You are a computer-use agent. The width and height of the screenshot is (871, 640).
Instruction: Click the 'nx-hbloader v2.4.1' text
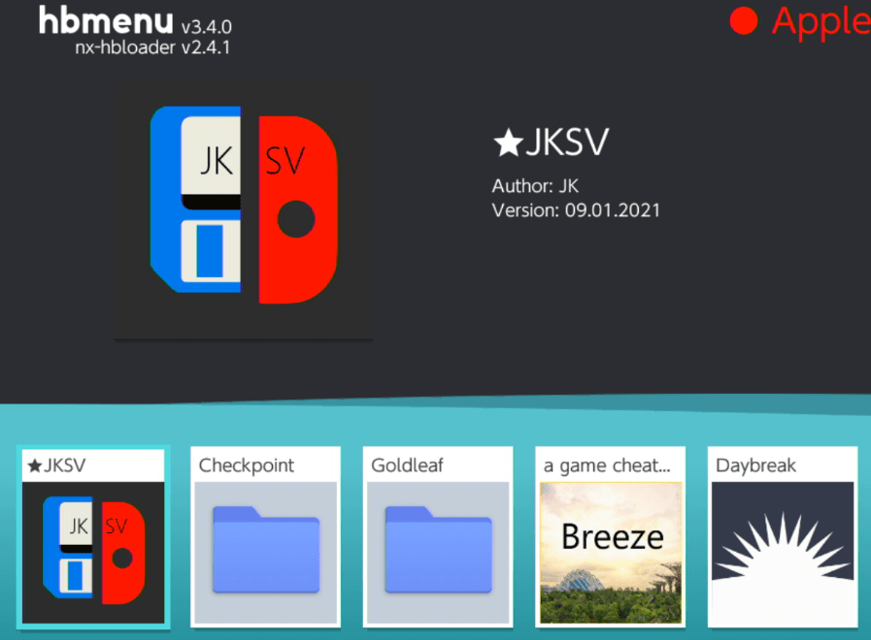coord(152,48)
